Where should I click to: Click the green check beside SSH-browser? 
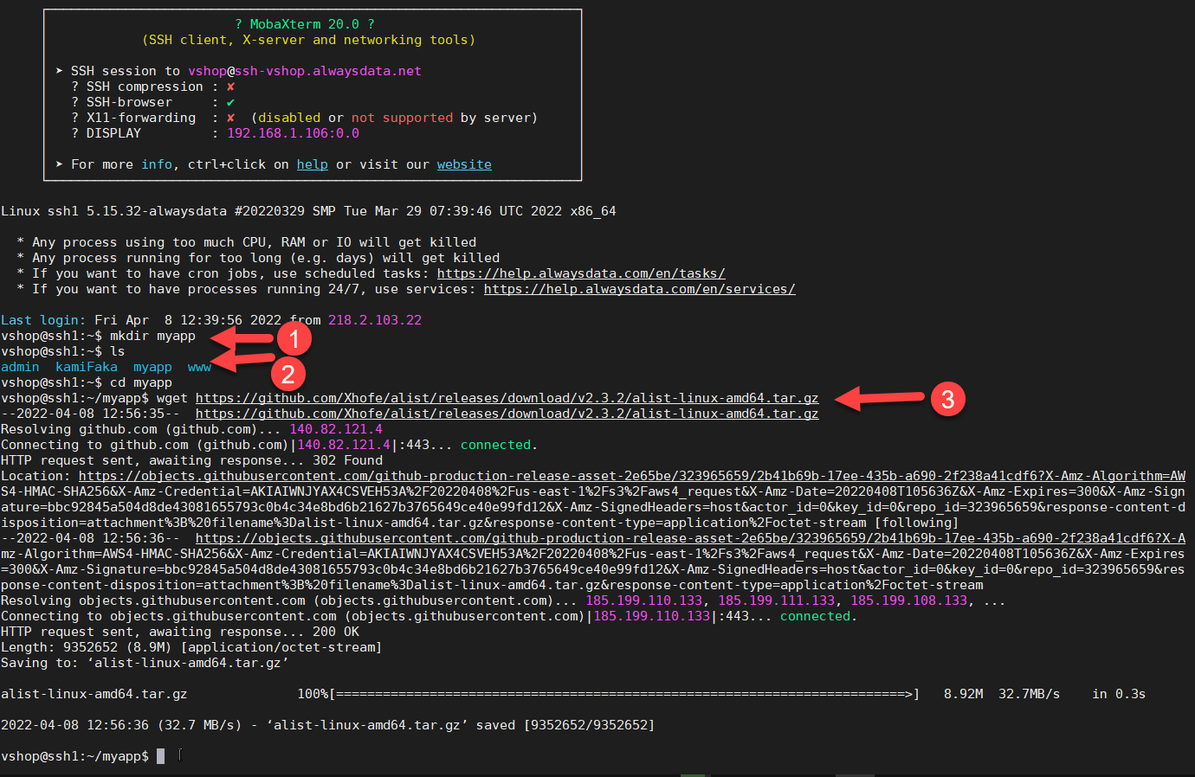click(230, 102)
